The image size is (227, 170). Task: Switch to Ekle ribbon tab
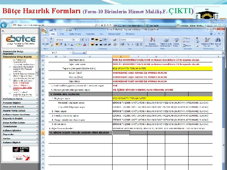pos(62,34)
